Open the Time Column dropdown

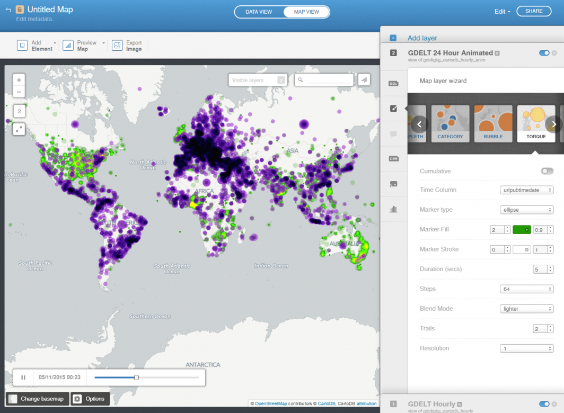pyautogui.click(x=526, y=190)
